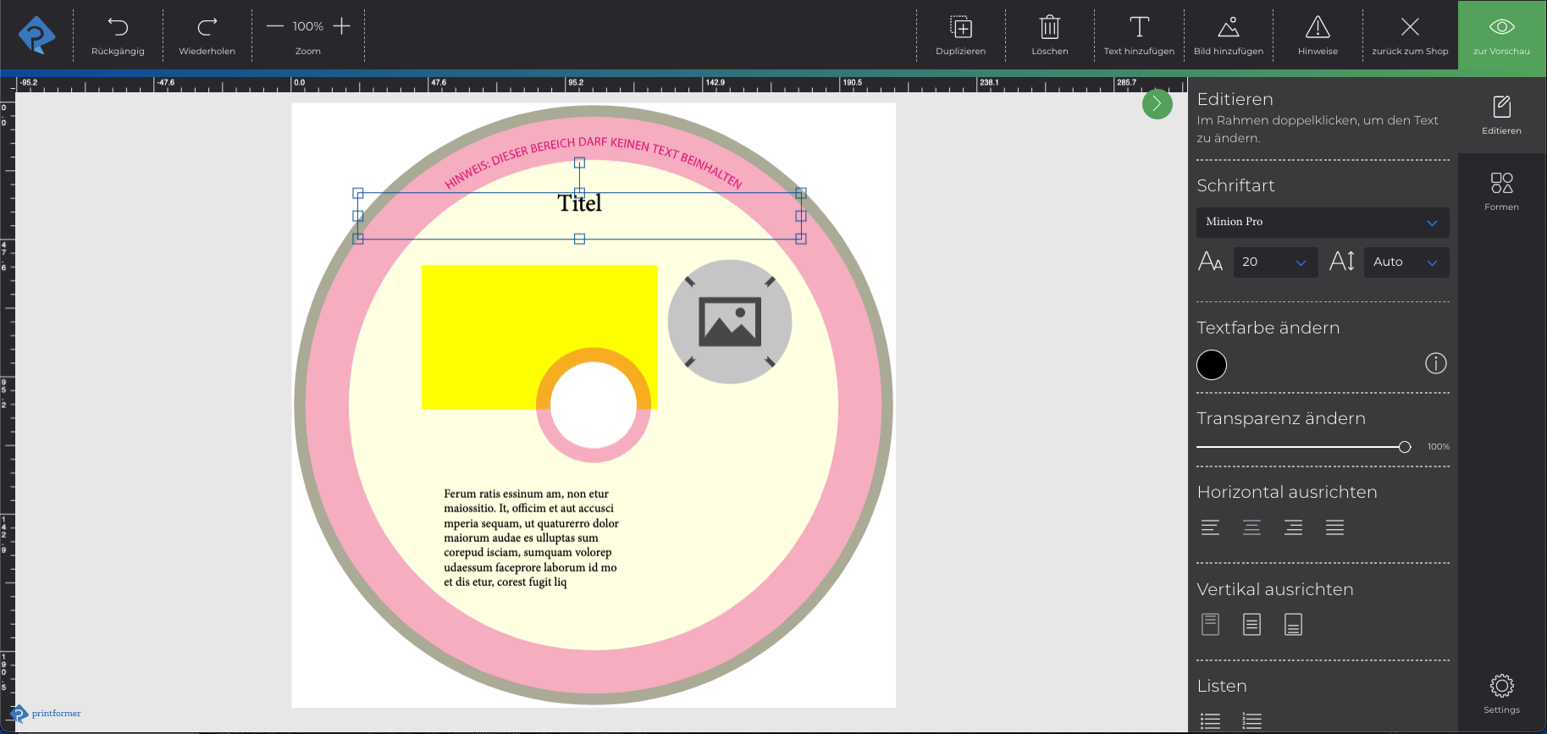Align text horizontally centered
Viewport: 1547px width, 734px height.
click(x=1251, y=528)
